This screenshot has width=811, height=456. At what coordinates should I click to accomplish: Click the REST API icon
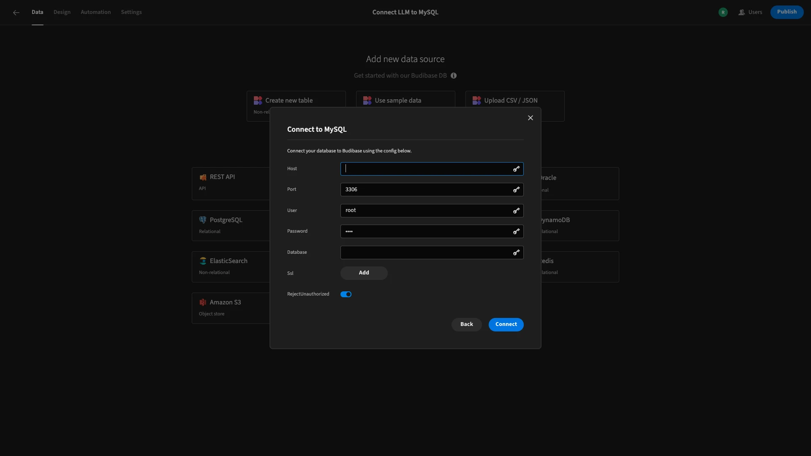point(203,177)
